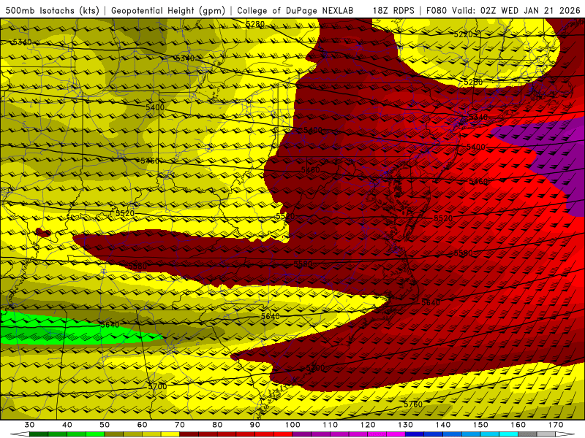Click the 70 value on the color scale
585x438 pixels.
180,425
